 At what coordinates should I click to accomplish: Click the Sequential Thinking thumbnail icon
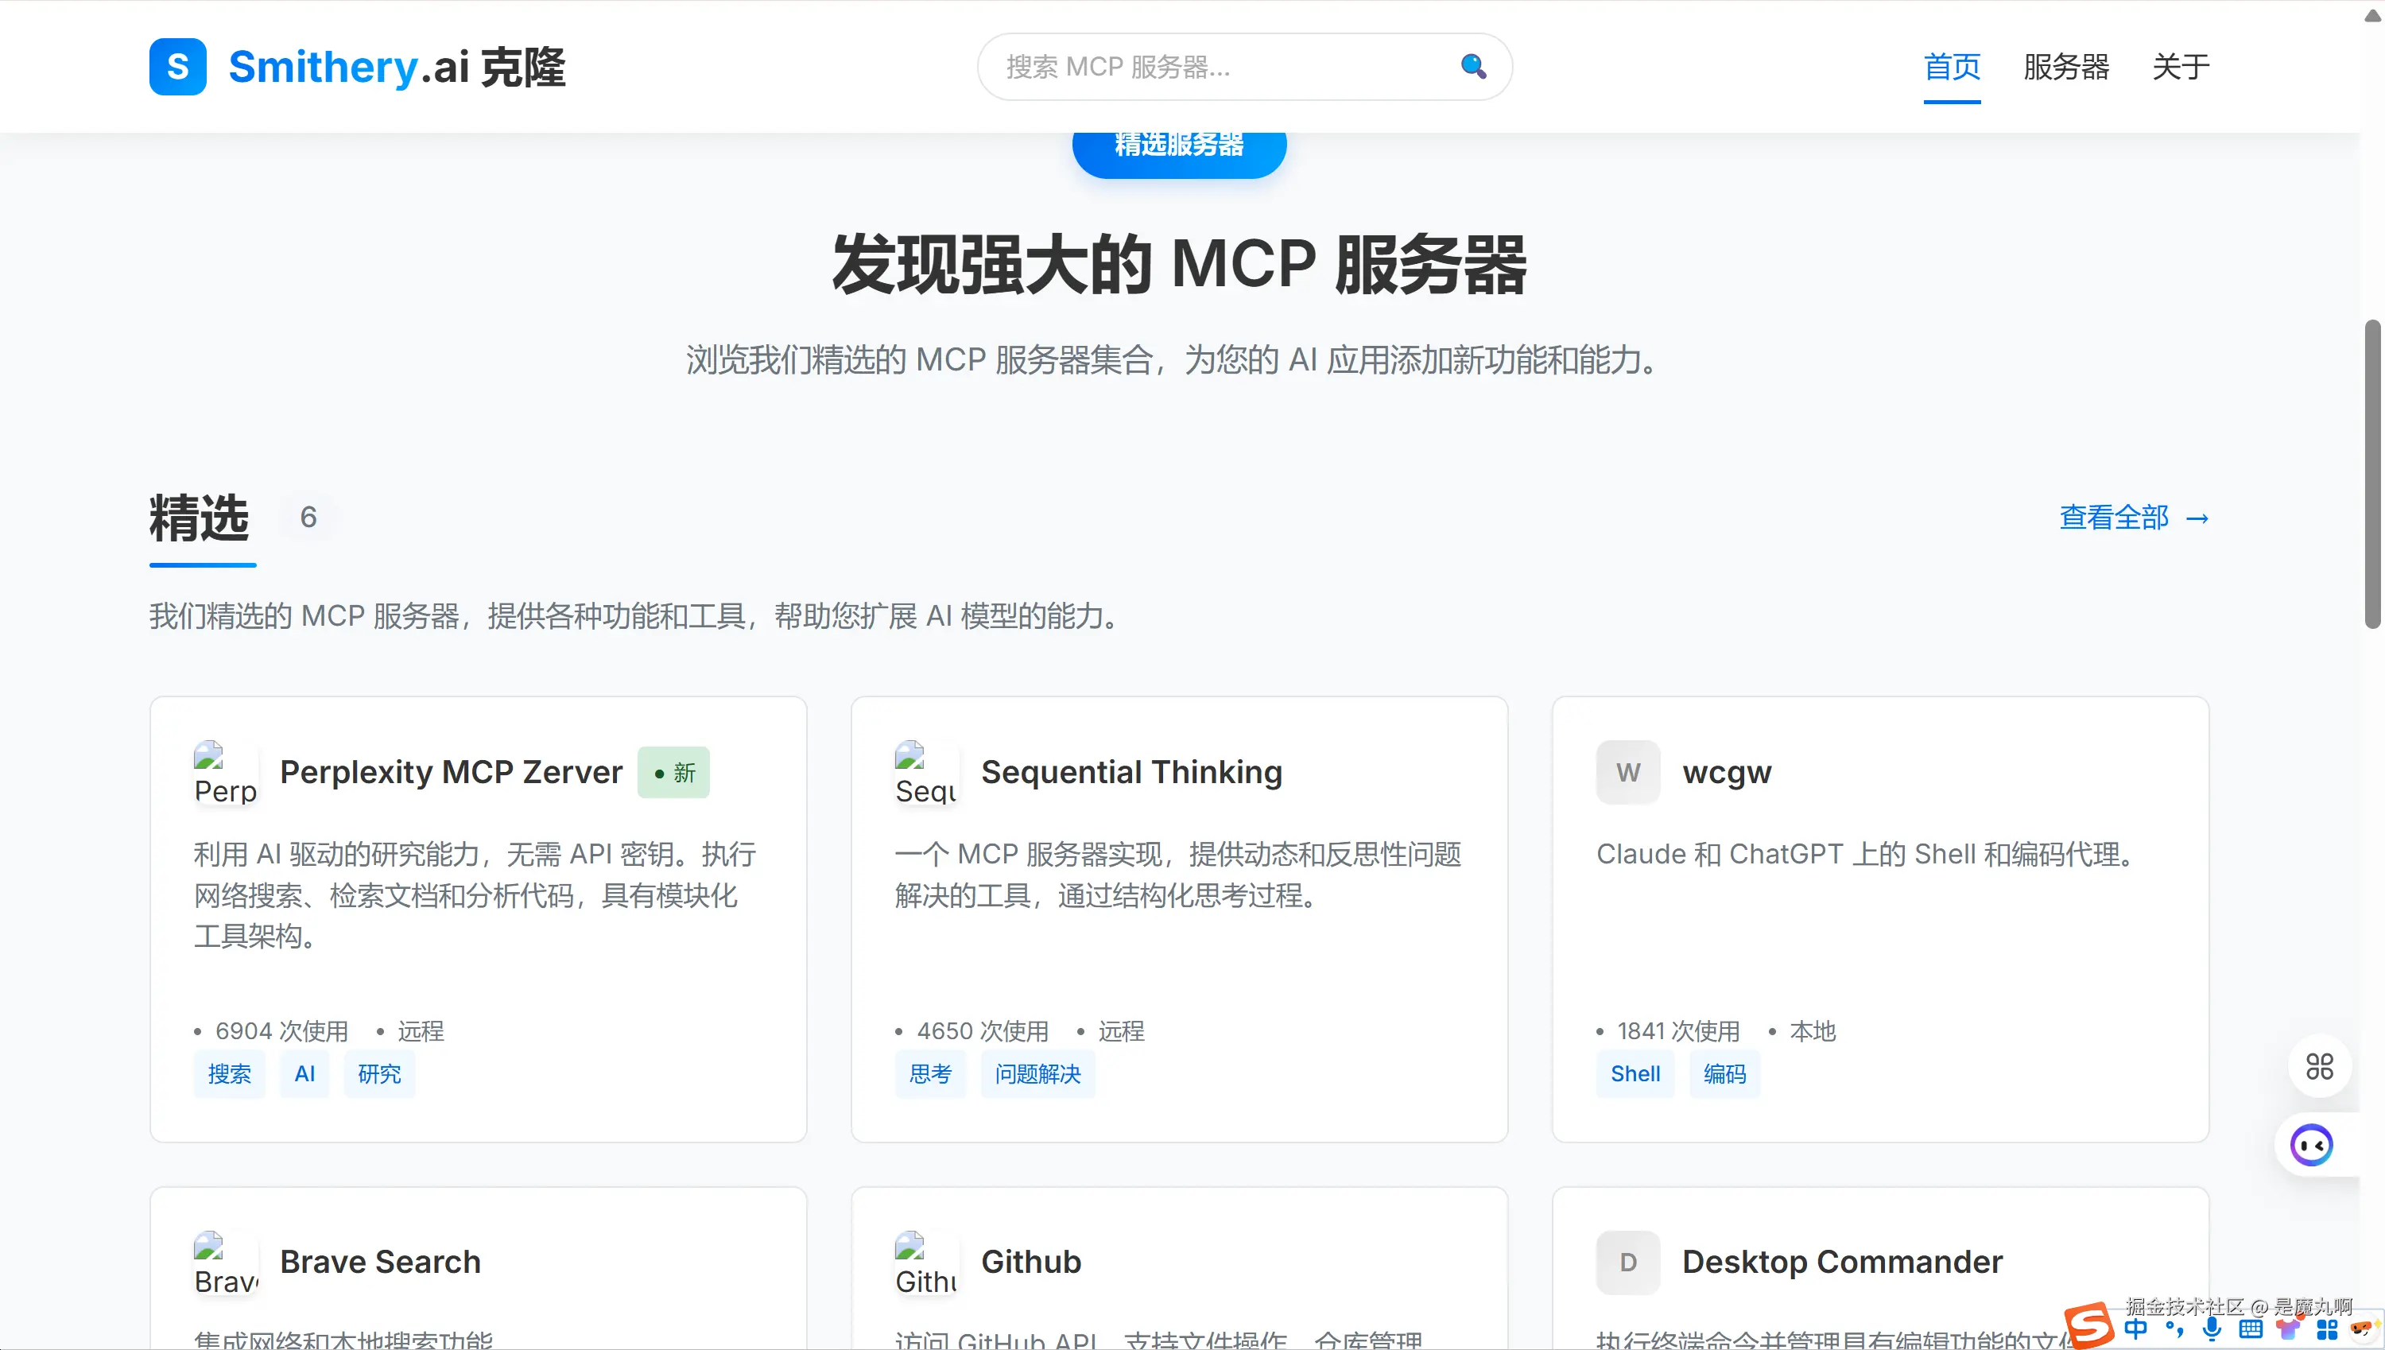926,772
